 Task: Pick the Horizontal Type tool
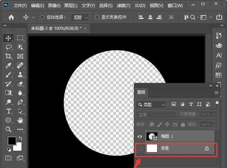tap(8, 111)
